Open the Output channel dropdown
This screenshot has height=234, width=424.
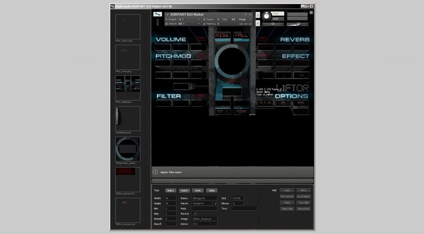coord(198,19)
